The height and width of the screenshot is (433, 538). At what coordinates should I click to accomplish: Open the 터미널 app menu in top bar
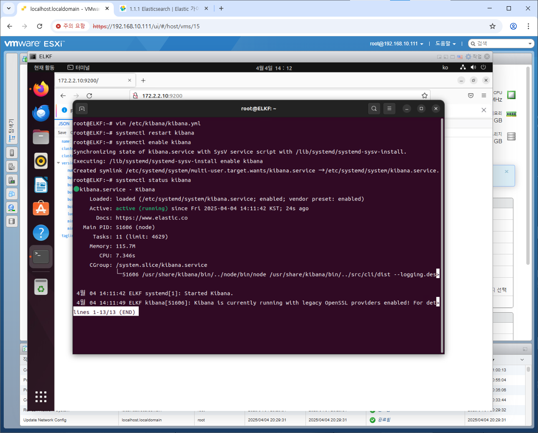(x=78, y=67)
